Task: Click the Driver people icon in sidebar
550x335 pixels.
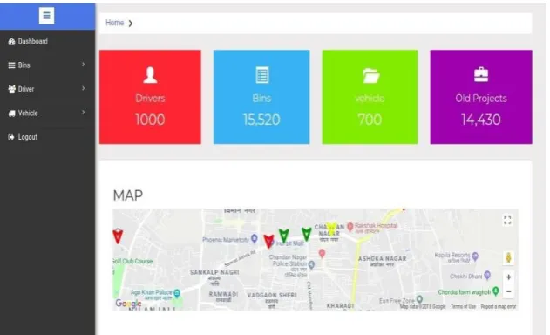Action: tap(12, 89)
